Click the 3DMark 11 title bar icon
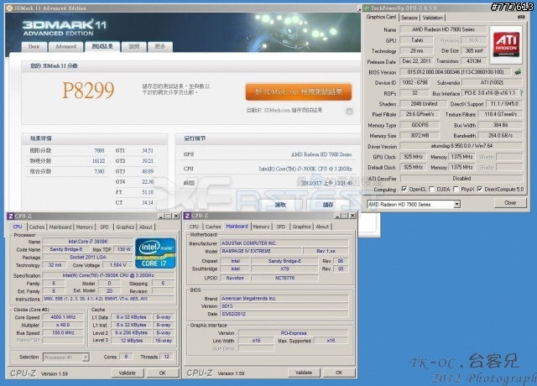The image size is (537, 386). point(9,8)
